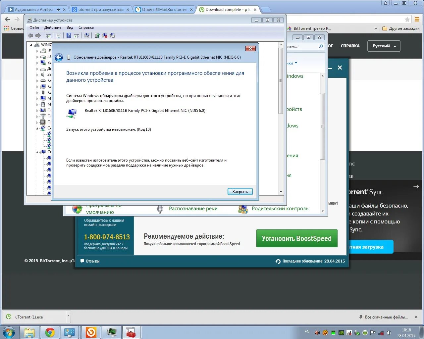Switch to Ответы@Mail.Ru tab
The height and width of the screenshot is (339, 424).
[x=164, y=10]
